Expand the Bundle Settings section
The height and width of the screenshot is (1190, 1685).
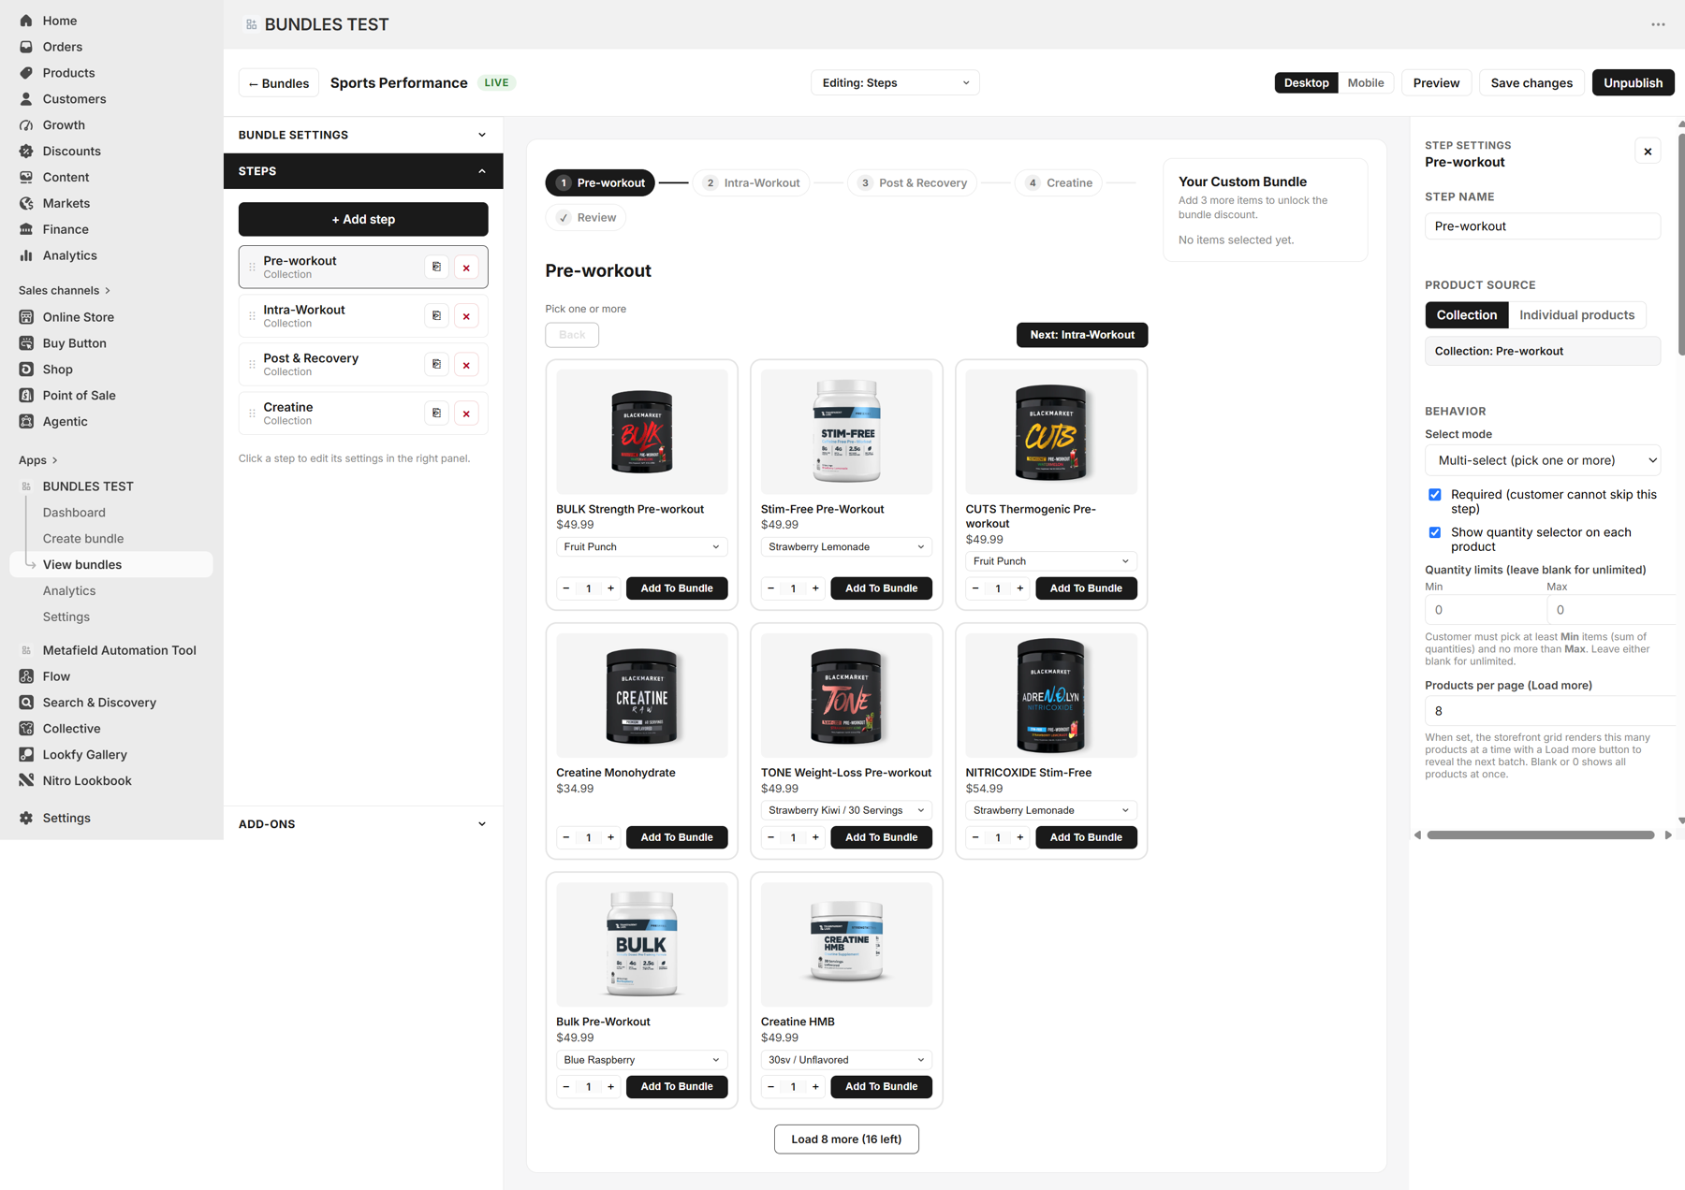(363, 135)
